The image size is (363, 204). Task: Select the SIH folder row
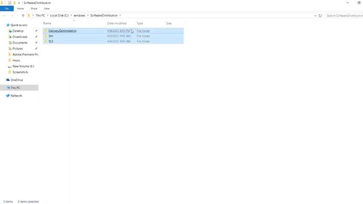(113, 36)
